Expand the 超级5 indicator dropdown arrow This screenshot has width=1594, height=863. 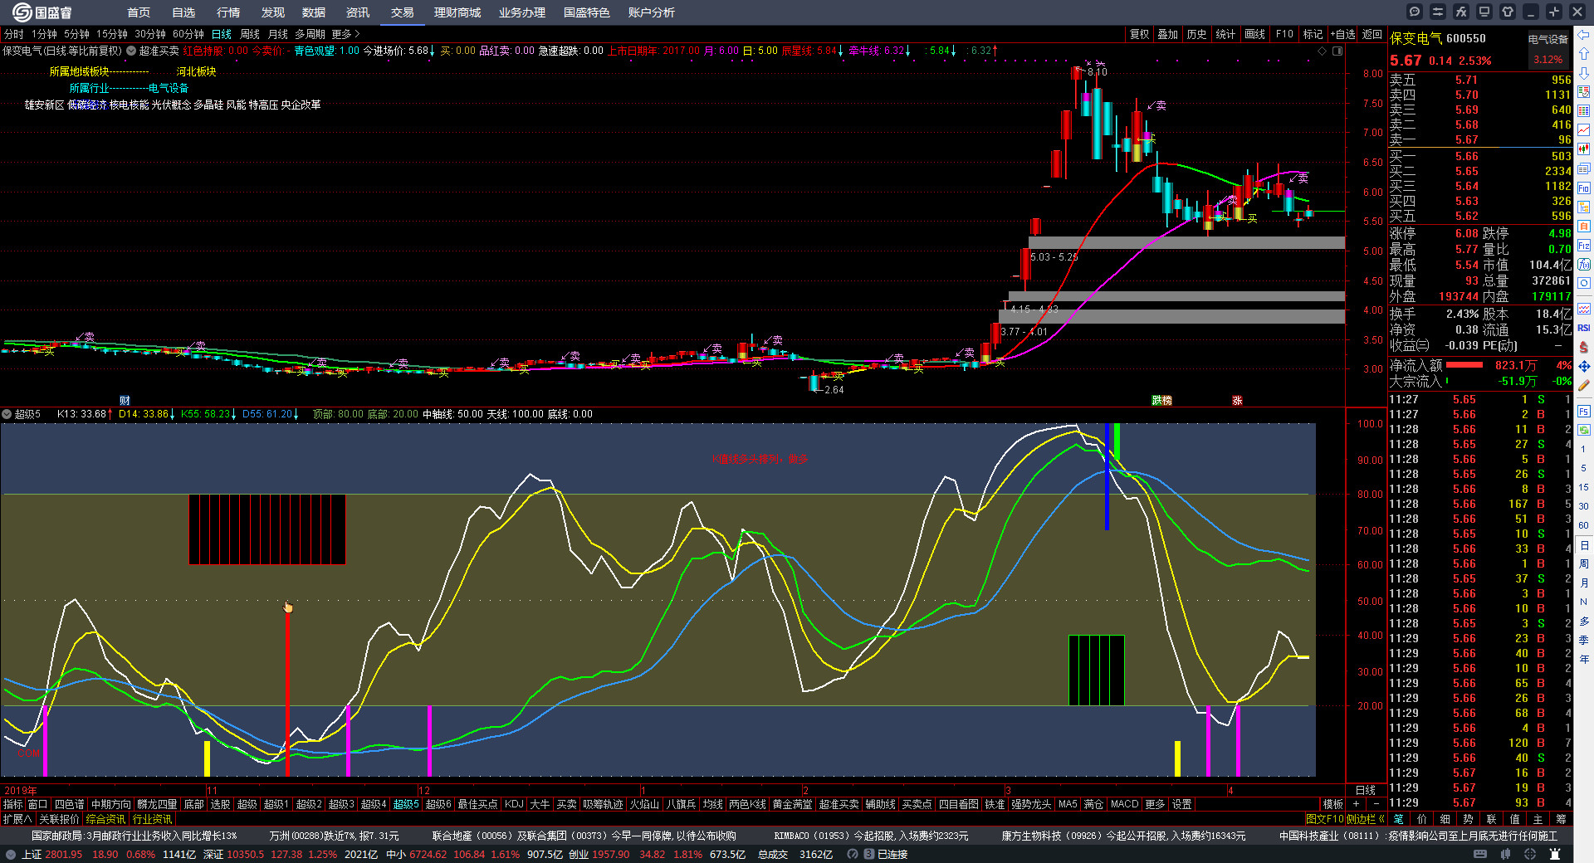7,414
